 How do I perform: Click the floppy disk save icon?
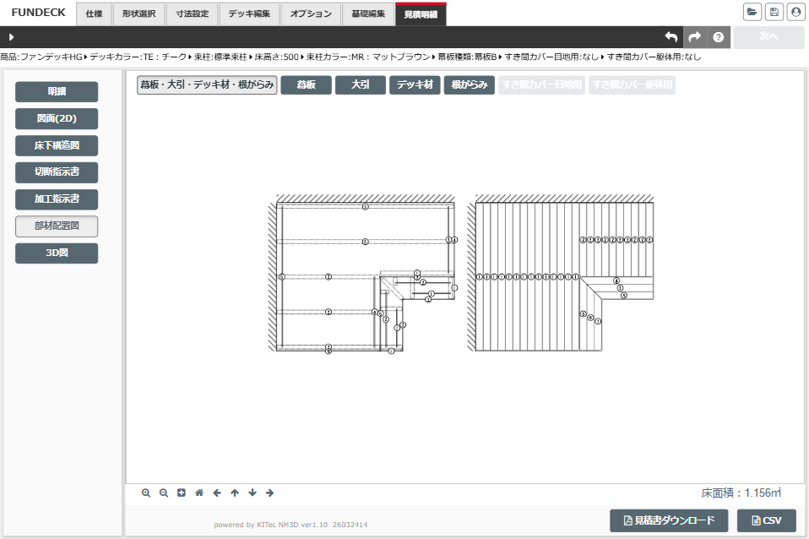coord(774,12)
